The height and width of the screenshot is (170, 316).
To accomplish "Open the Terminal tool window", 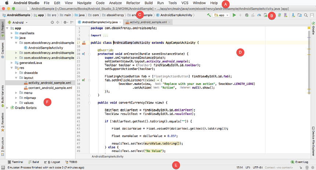I will [15, 162].
